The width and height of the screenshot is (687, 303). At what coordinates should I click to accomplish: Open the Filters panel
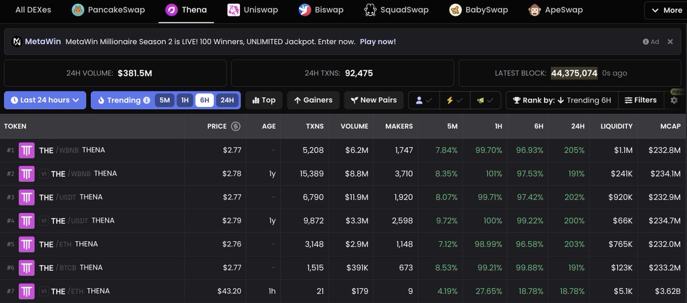coord(641,100)
